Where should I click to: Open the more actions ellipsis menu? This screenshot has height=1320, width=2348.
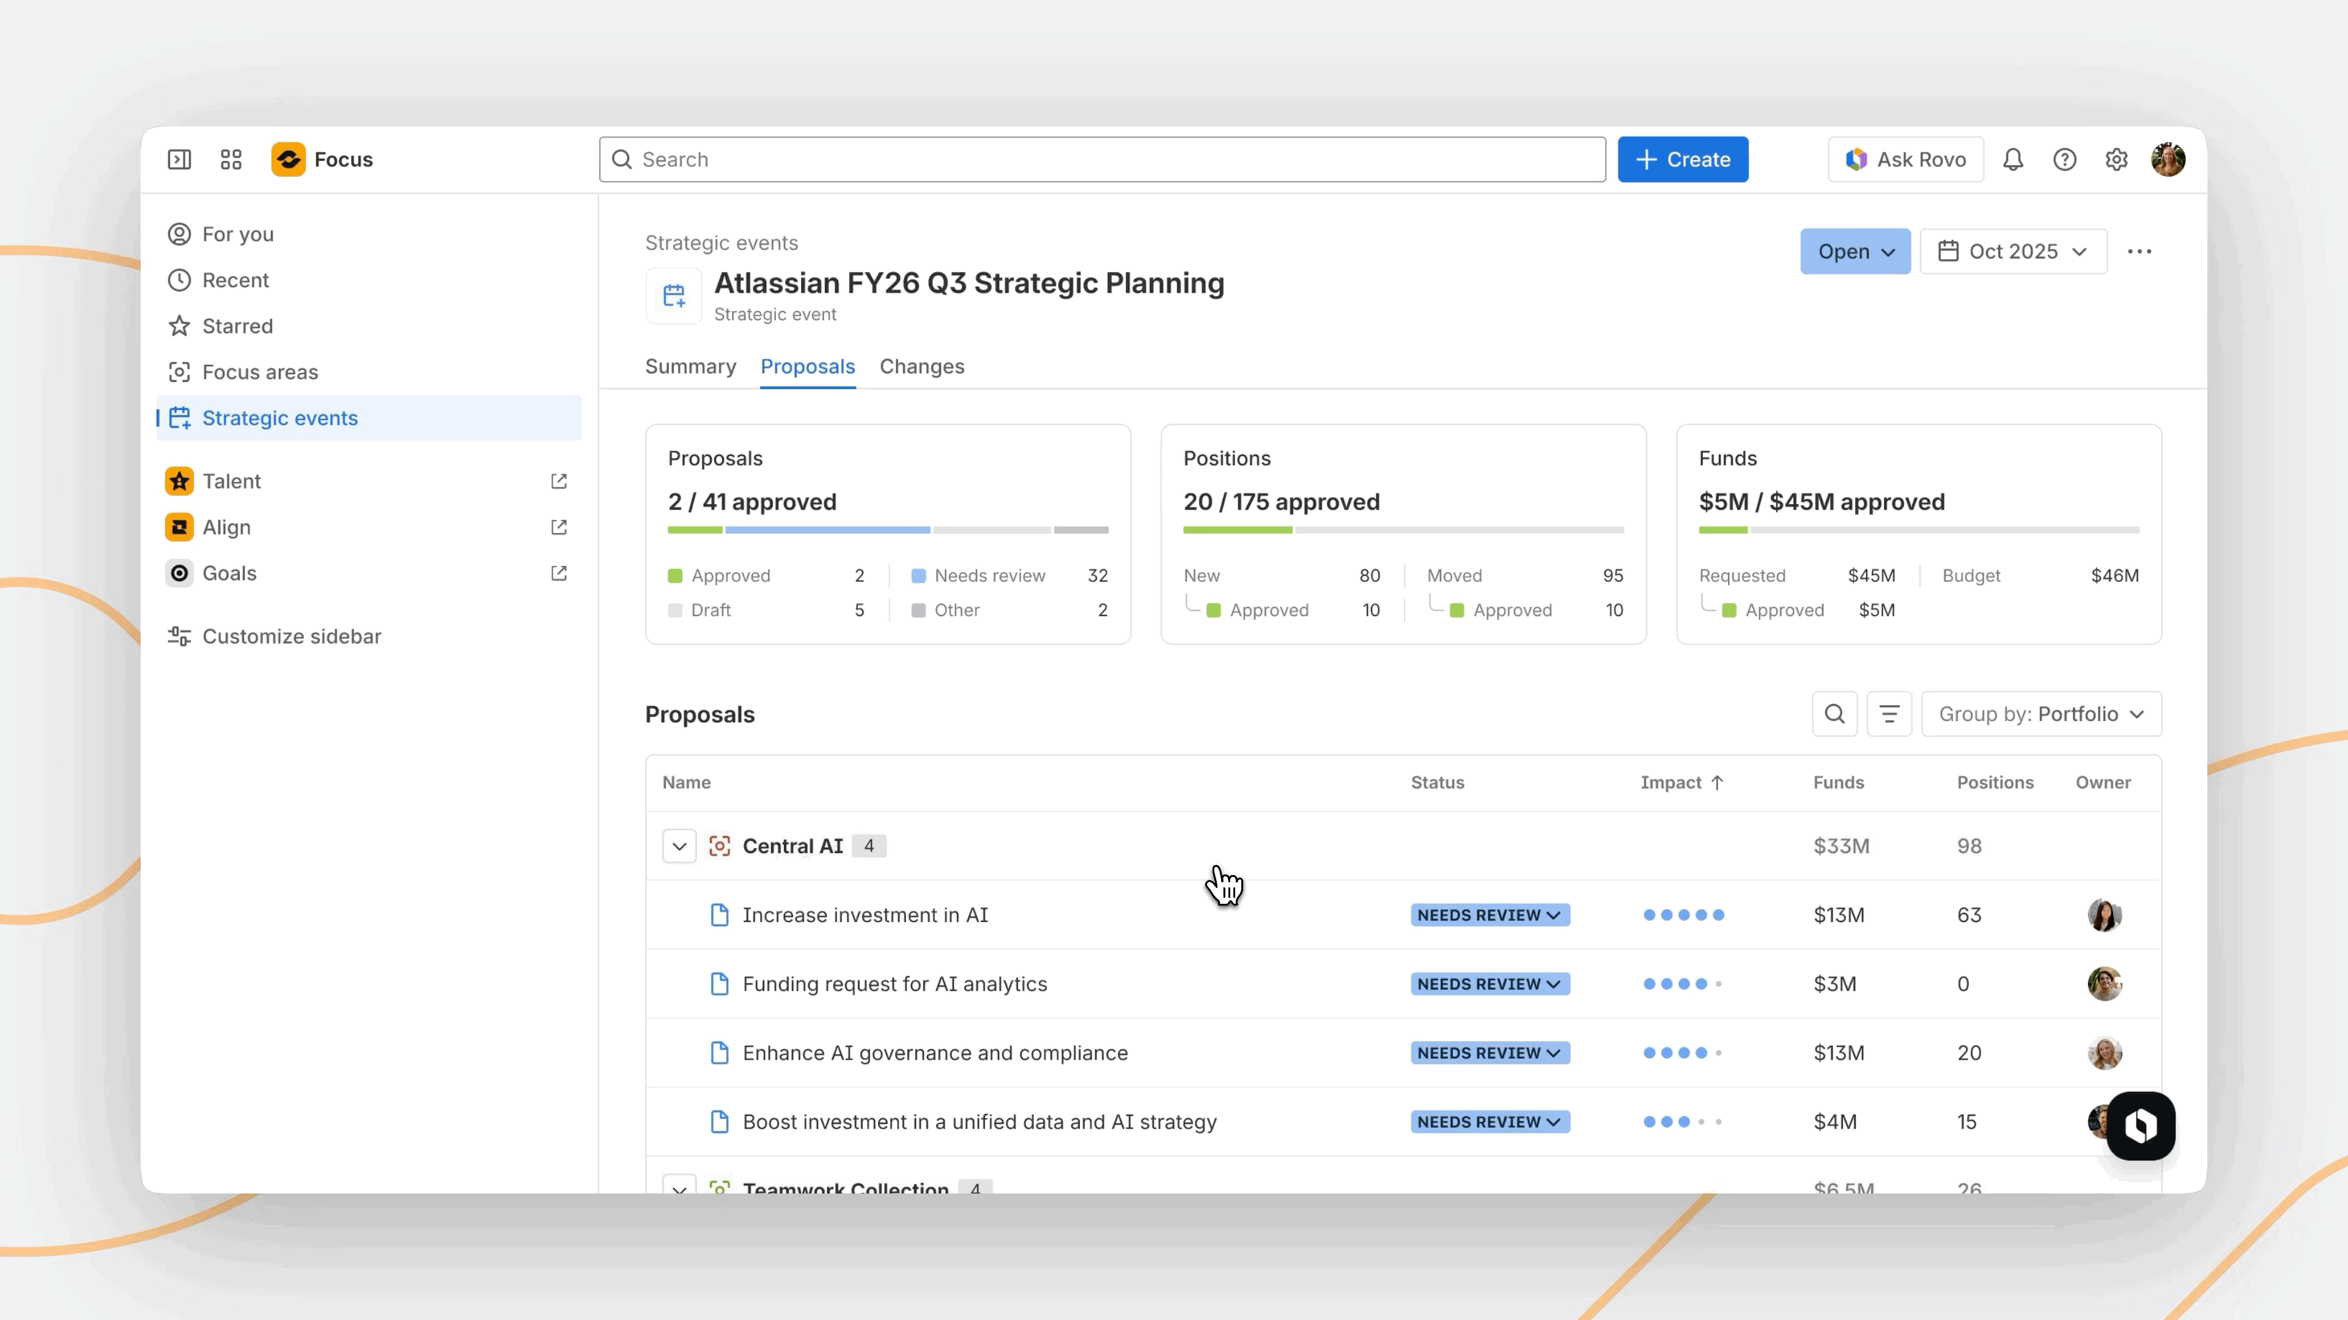tap(2139, 251)
